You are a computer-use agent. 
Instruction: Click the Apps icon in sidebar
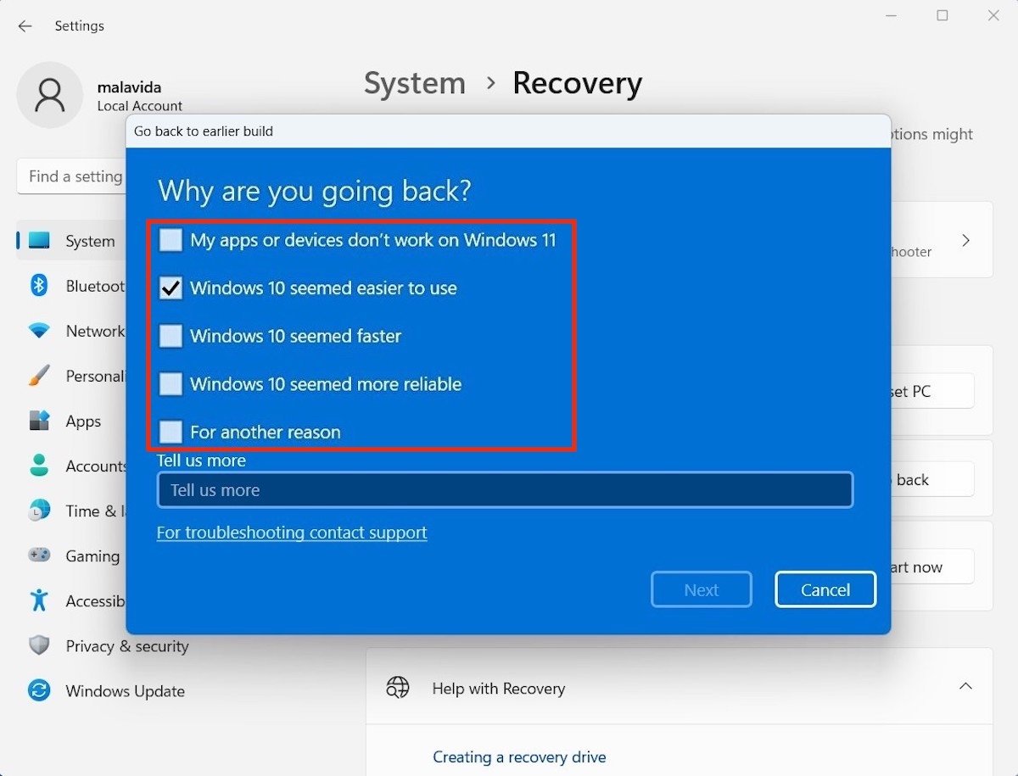(x=39, y=421)
